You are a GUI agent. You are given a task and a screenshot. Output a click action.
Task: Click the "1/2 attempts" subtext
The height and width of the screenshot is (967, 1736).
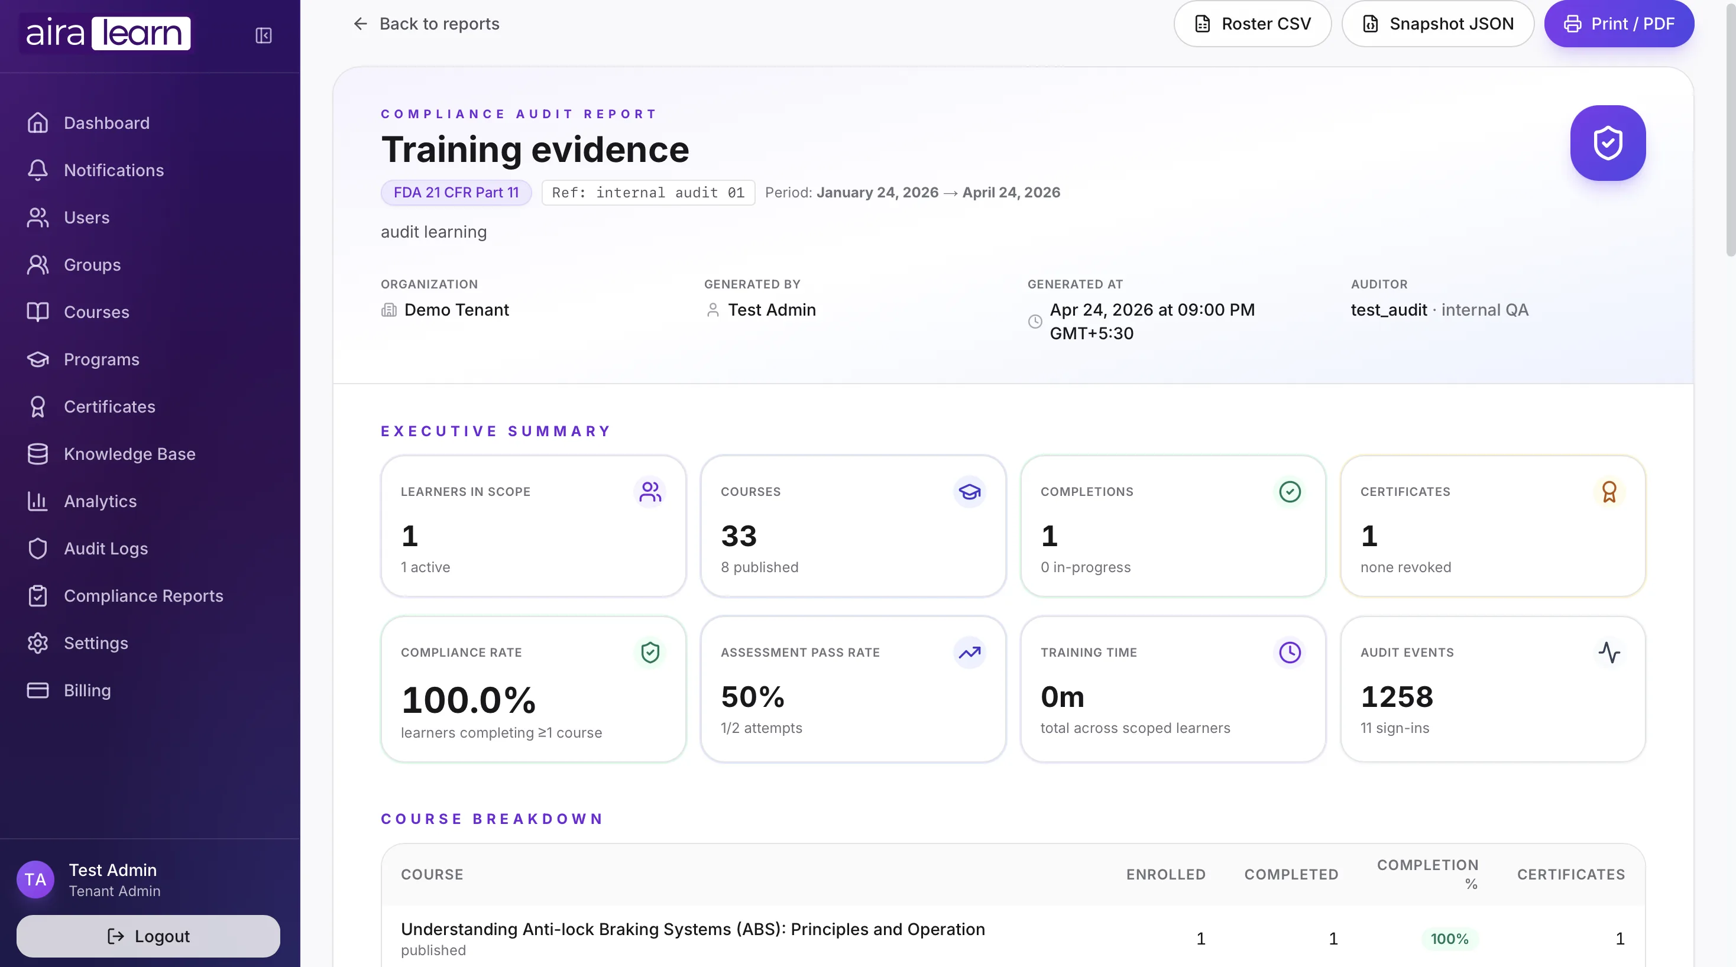[762, 728]
